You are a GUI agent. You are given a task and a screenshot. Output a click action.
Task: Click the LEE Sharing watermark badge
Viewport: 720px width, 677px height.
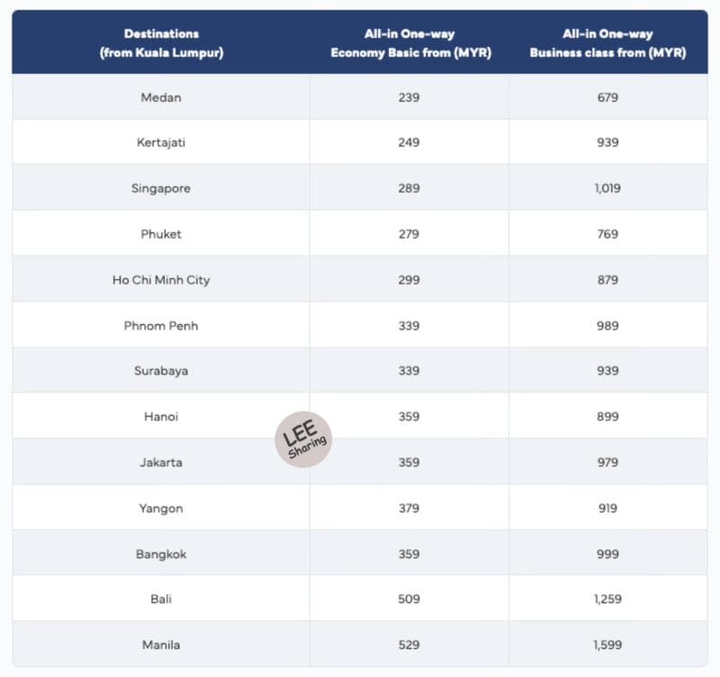click(303, 439)
